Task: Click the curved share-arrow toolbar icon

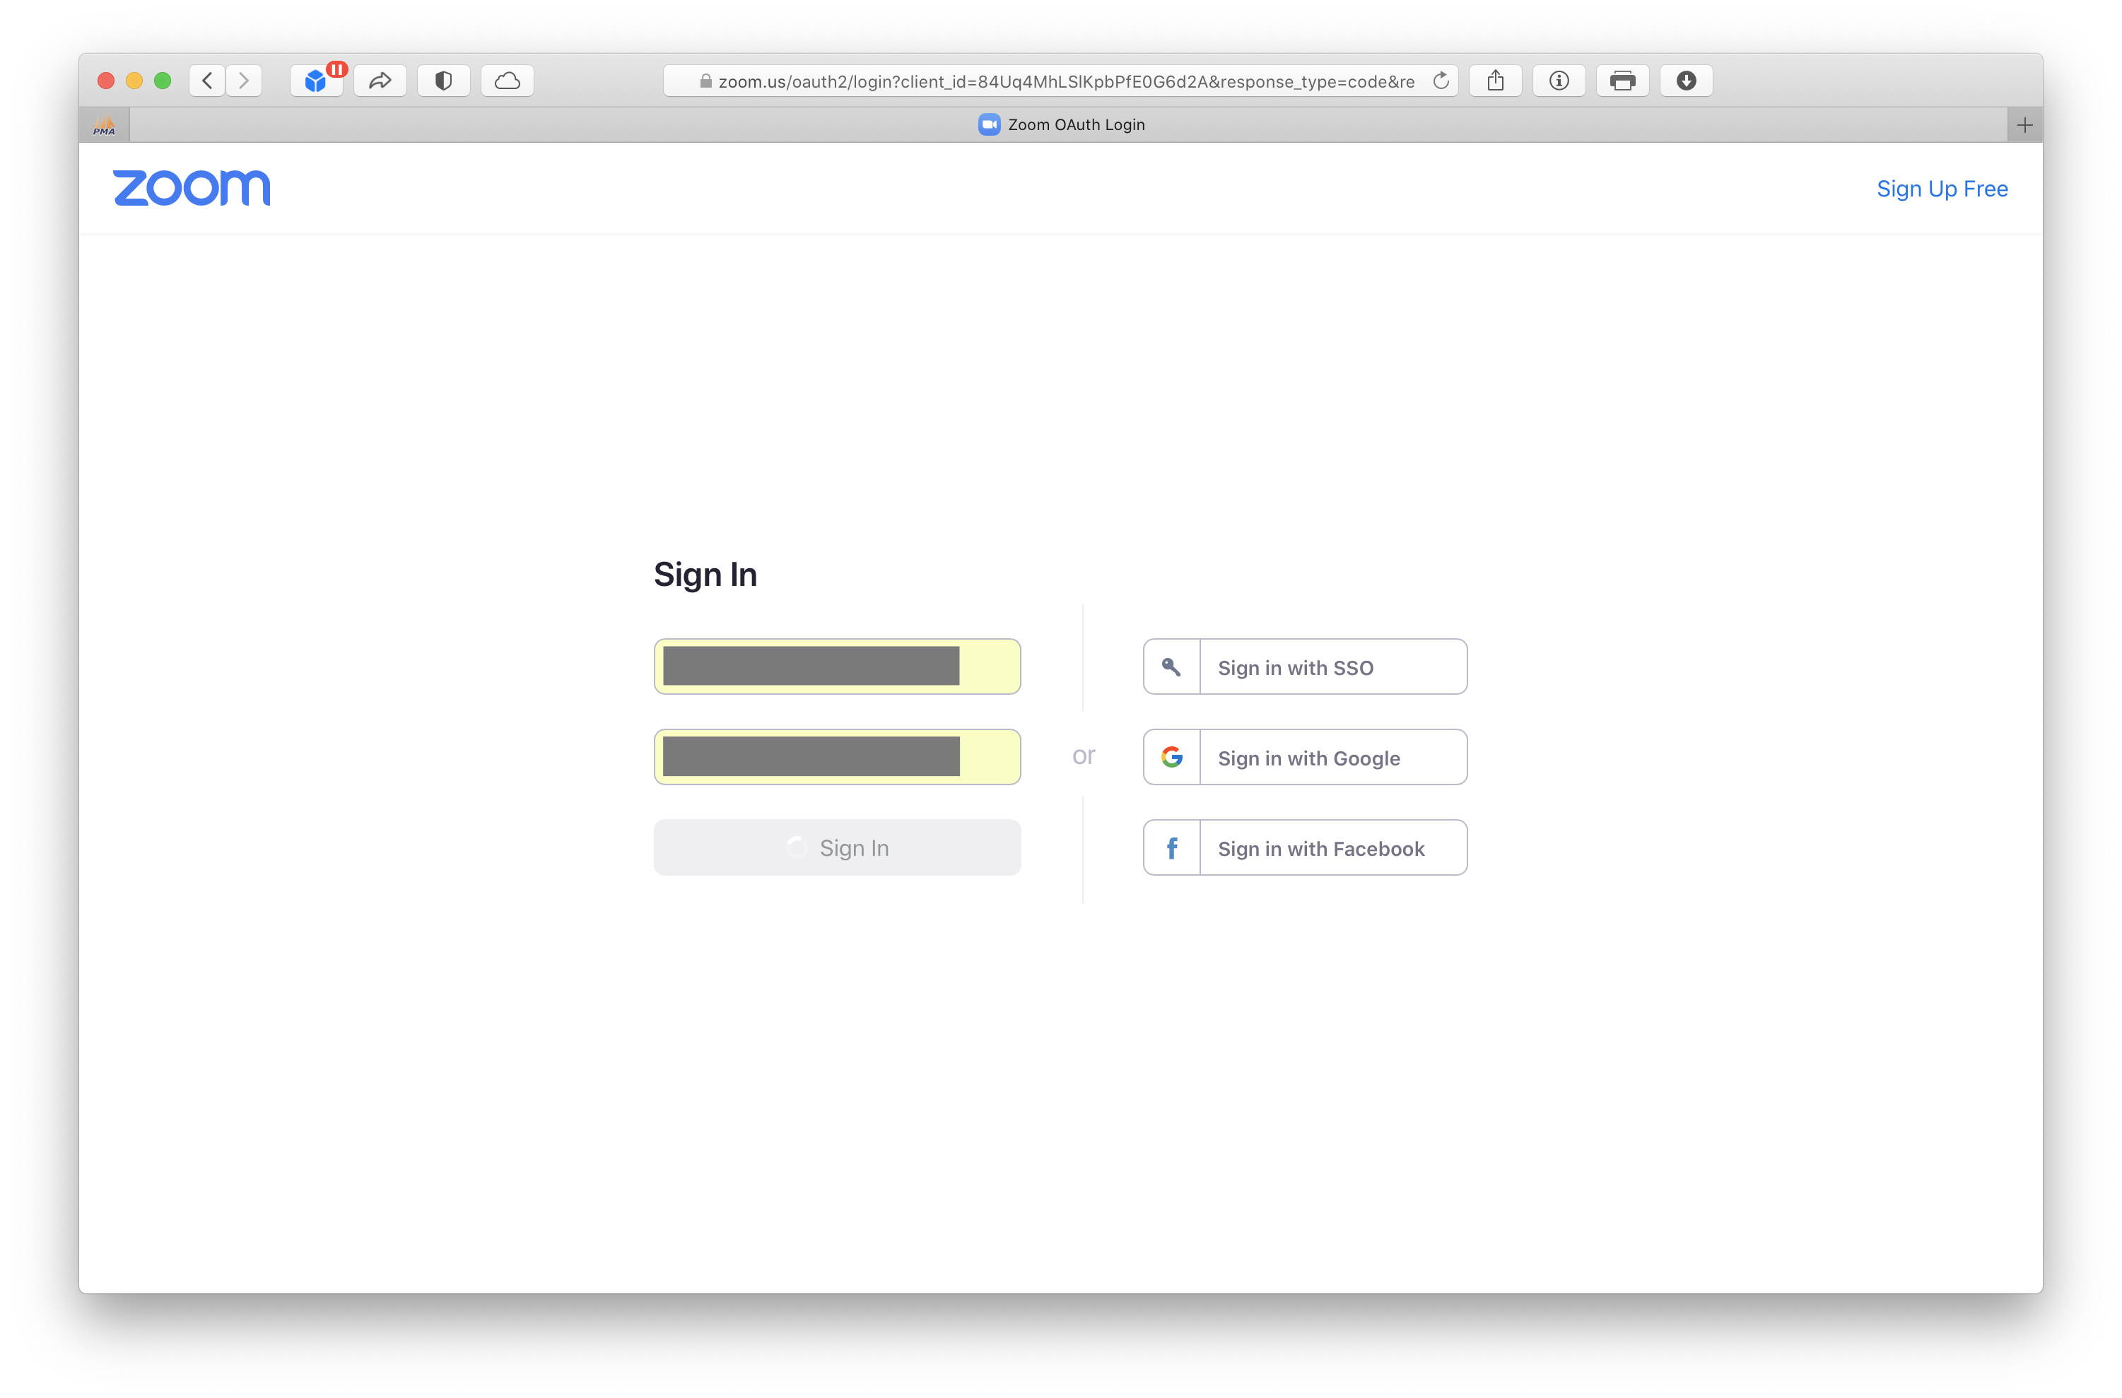Action: tap(380, 81)
